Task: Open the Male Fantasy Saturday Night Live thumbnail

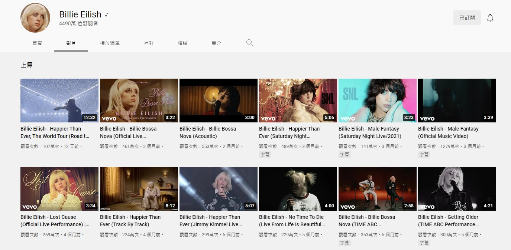Action: (378, 101)
